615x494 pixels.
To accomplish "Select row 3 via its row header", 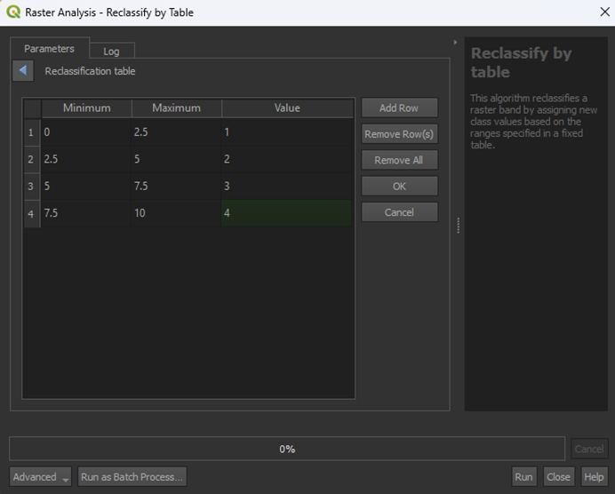I will click(x=31, y=187).
